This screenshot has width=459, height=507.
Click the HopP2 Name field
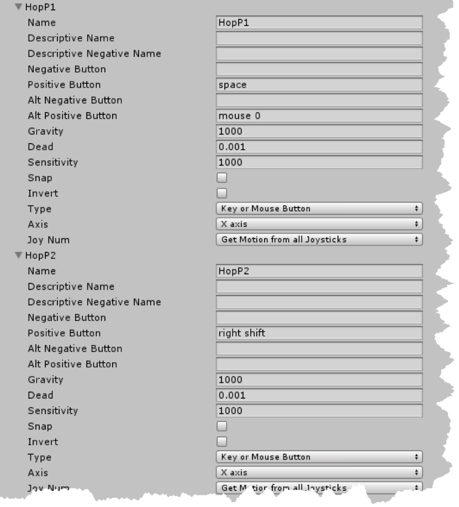tap(319, 271)
